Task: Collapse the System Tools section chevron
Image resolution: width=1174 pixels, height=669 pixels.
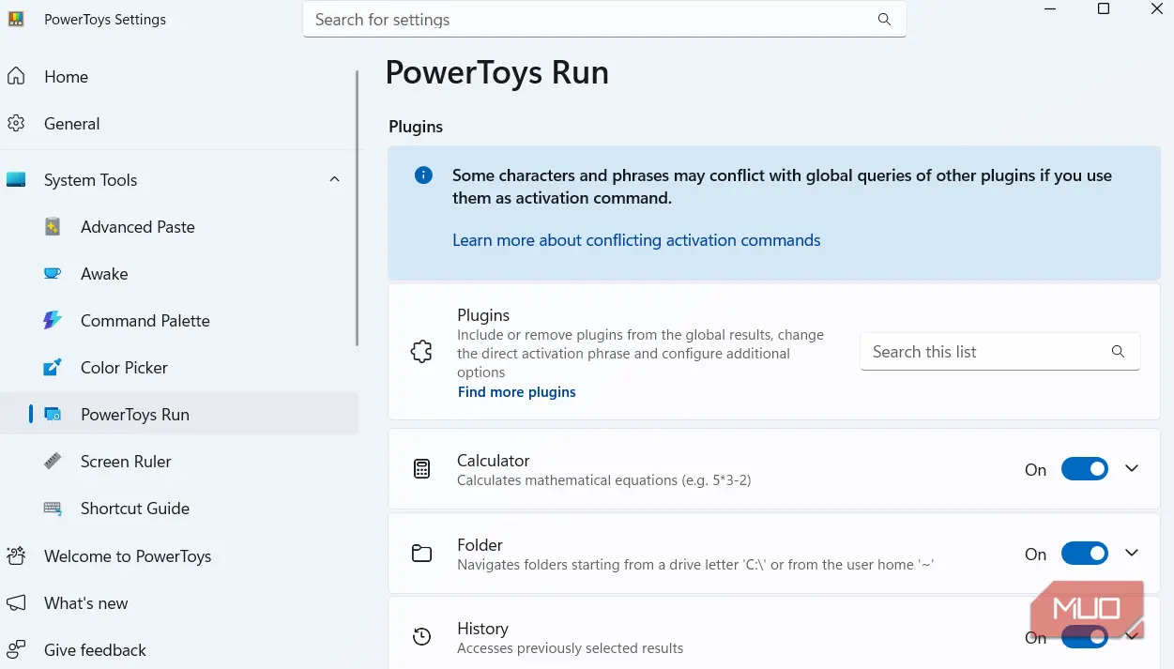Action: coord(334,180)
